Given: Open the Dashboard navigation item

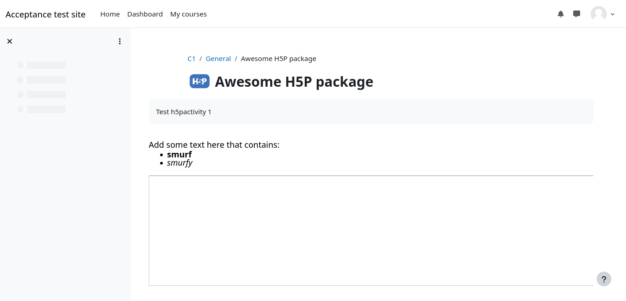Looking at the screenshot, I should tap(145, 14).
